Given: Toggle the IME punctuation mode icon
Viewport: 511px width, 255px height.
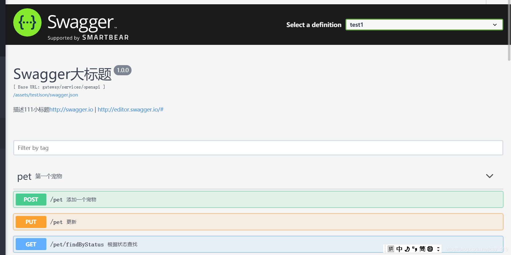Looking at the screenshot, I should pyautogui.click(x=415, y=249).
